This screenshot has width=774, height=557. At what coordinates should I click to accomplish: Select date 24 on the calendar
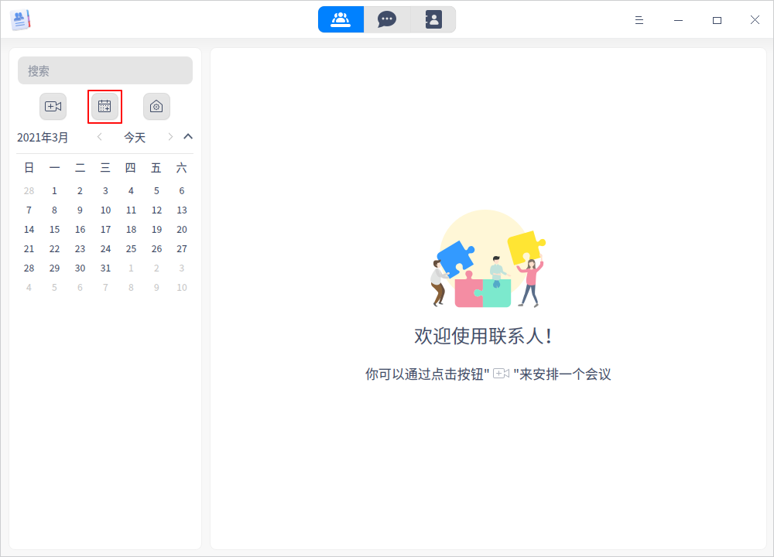(105, 248)
